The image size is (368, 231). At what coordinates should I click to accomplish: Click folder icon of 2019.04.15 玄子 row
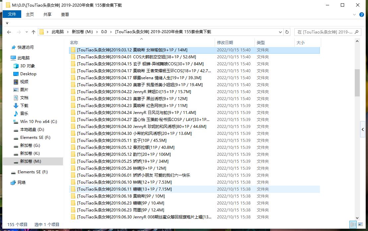73,64
